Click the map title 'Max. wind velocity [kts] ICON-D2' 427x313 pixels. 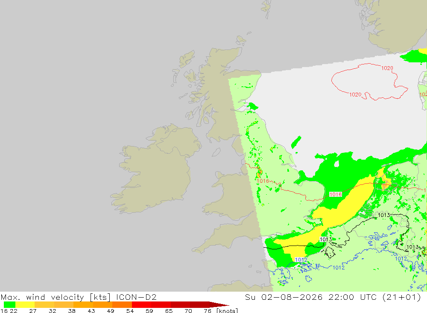[79, 297]
